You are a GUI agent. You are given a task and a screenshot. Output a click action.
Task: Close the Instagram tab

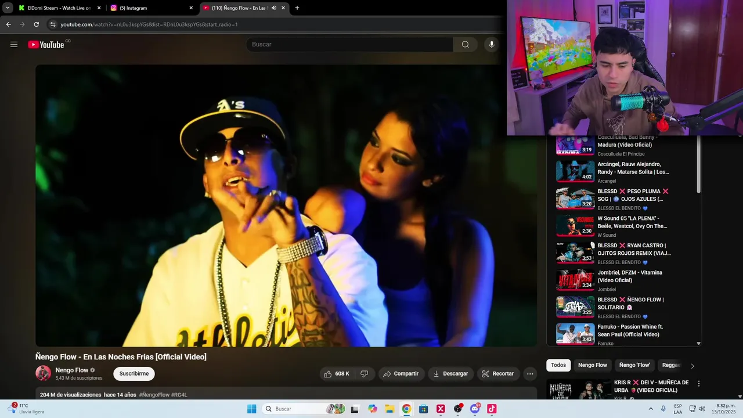(x=191, y=8)
